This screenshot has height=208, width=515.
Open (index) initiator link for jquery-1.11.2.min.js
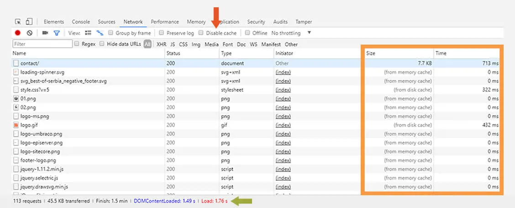coord(283,169)
